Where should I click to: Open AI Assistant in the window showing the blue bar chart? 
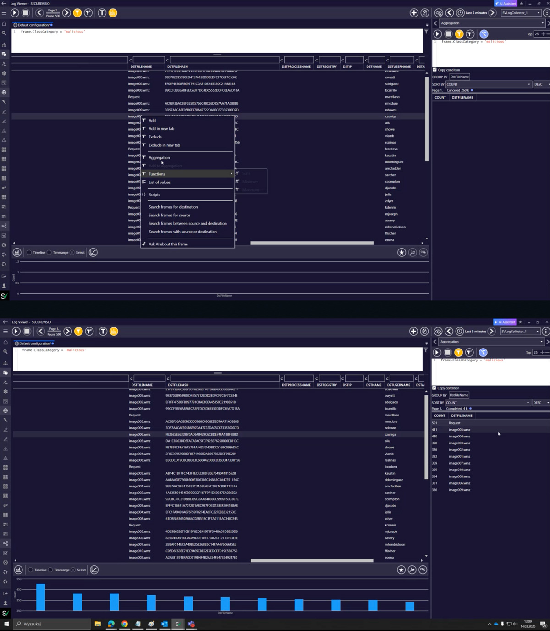pyautogui.click(x=505, y=322)
